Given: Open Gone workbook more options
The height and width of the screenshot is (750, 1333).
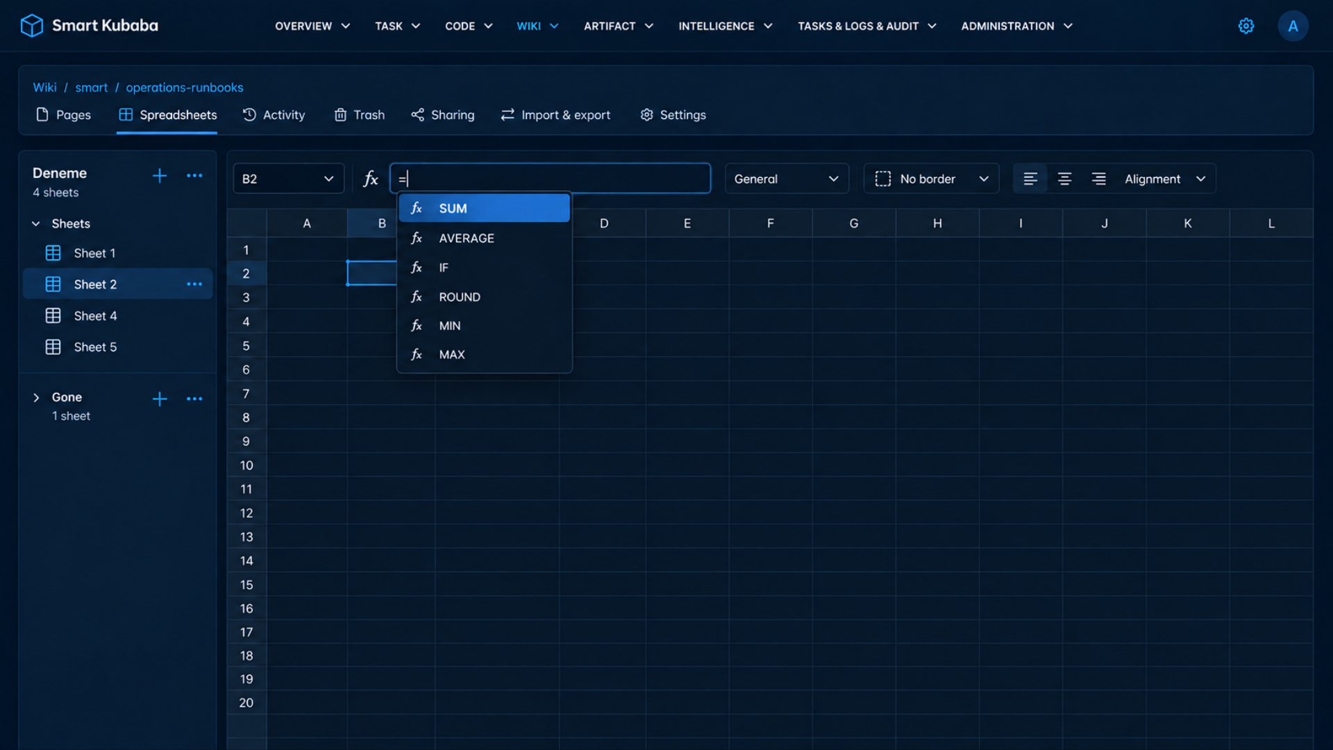Looking at the screenshot, I should point(194,399).
